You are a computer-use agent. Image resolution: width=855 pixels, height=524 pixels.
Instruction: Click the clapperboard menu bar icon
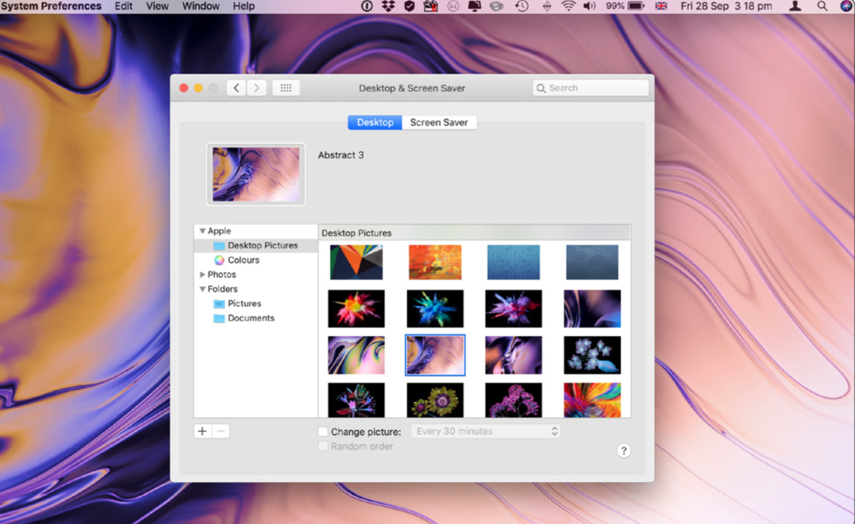click(431, 6)
